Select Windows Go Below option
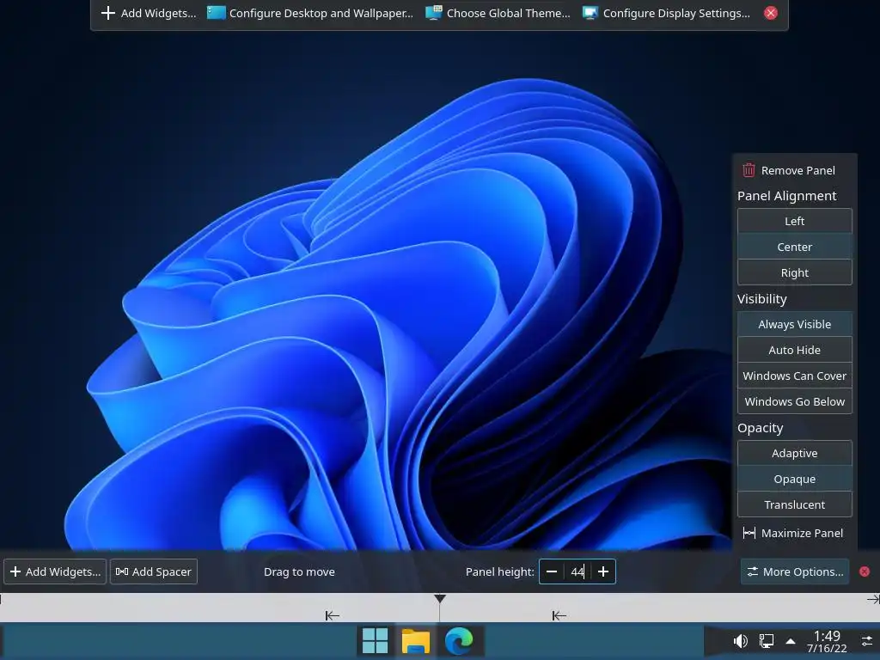The width and height of the screenshot is (880, 660). click(794, 402)
